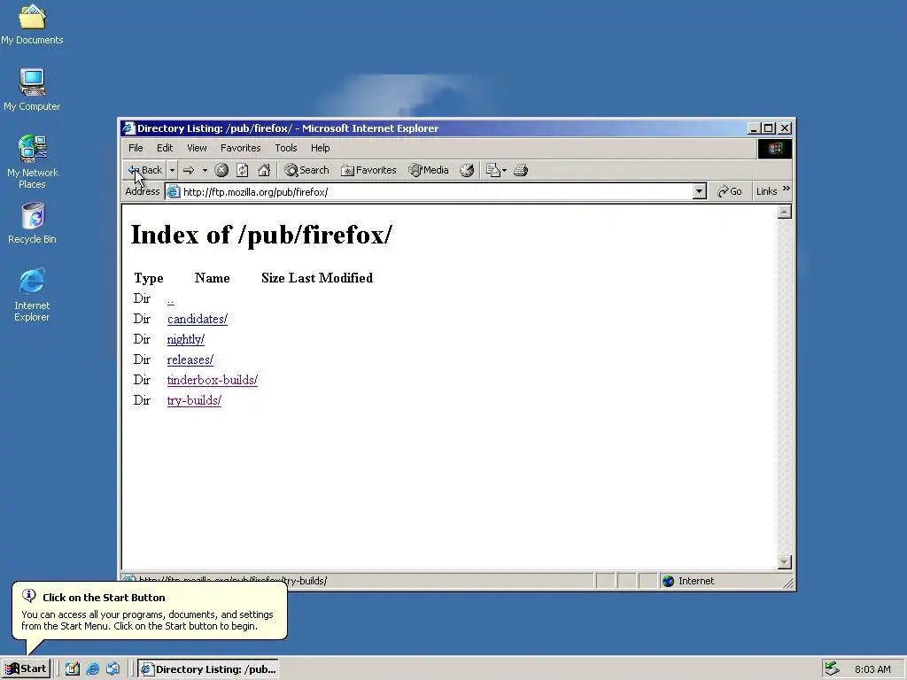This screenshot has height=680, width=907.
Task: Launch Internet Explorer from quick launch
Action: coord(92,669)
